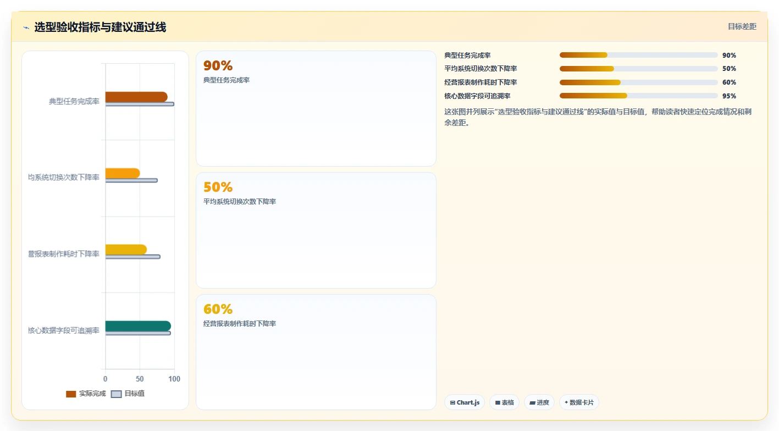Click the chart axis label 典型任务完成率
Screen dimensions: 779x431
pyautogui.click(x=74, y=101)
